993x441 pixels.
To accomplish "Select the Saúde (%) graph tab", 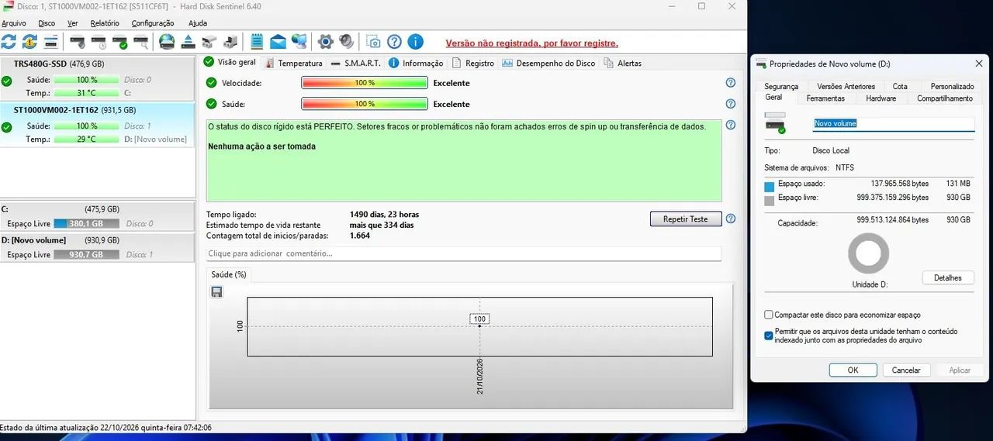I will pos(229,274).
